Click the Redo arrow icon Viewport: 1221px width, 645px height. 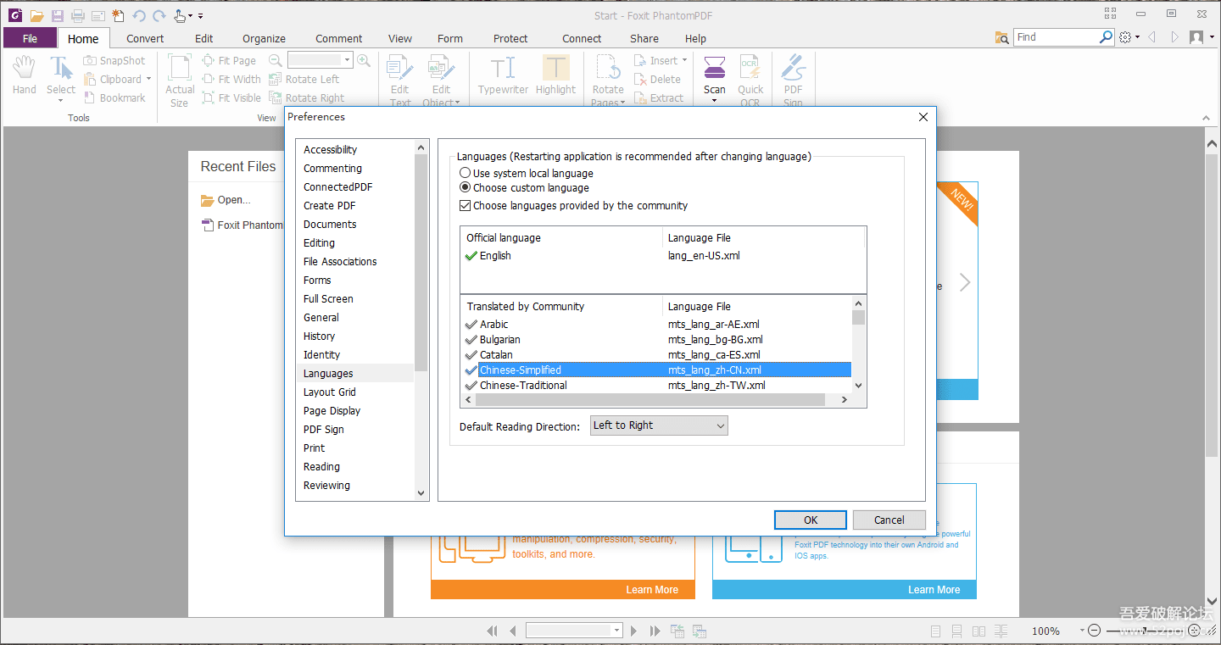(159, 15)
